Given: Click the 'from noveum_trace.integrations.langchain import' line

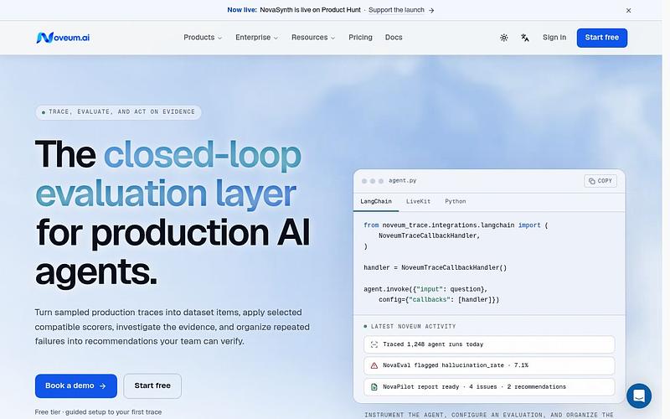Looking at the screenshot, I should [x=456, y=225].
